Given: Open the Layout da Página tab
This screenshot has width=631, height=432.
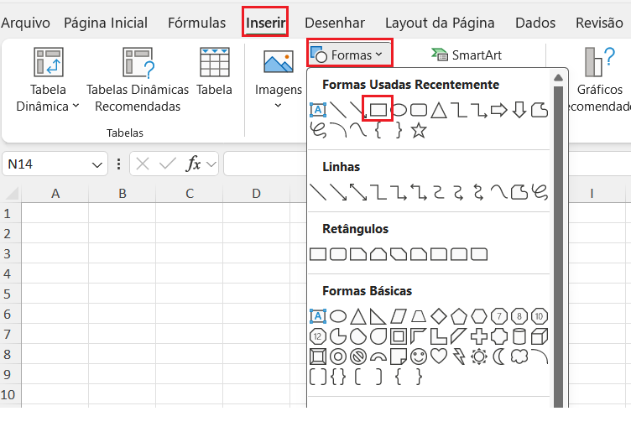Looking at the screenshot, I should 440,23.
